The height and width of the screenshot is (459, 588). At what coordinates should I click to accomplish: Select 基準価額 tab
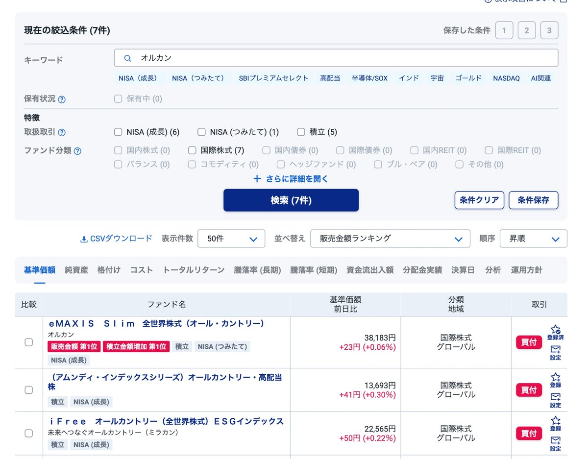click(40, 270)
